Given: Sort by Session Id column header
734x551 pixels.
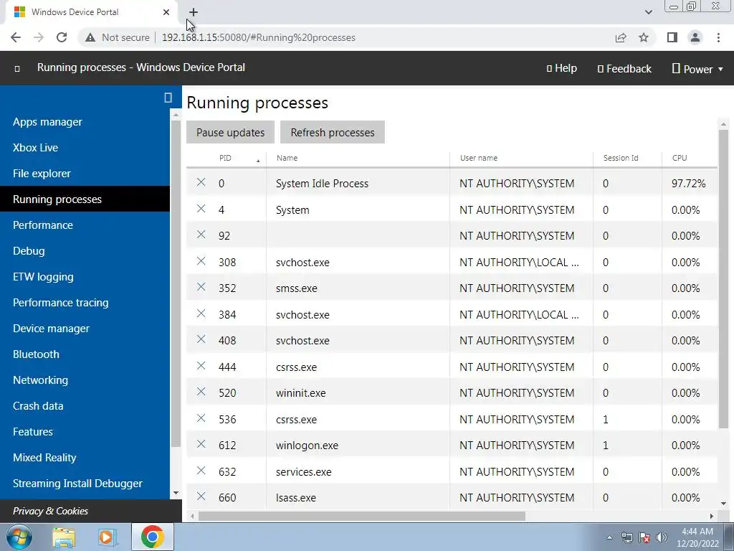Looking at the screenshot, I should pos(621,158).
